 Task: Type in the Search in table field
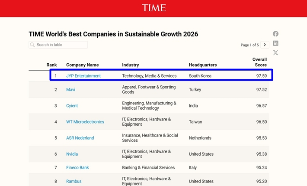(x=61, y=45)
